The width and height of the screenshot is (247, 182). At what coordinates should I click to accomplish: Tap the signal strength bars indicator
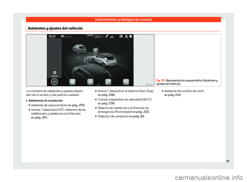coord(112,37)
